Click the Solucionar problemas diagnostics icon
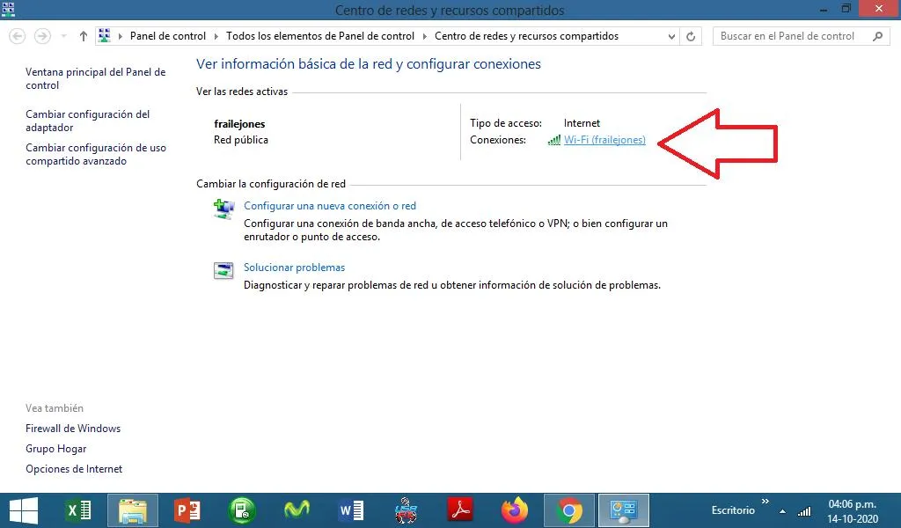Screen dimensions: 901x528 click(x=223, y=271)
